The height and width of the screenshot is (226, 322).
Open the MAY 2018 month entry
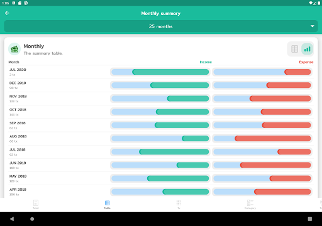click(161, 178)
